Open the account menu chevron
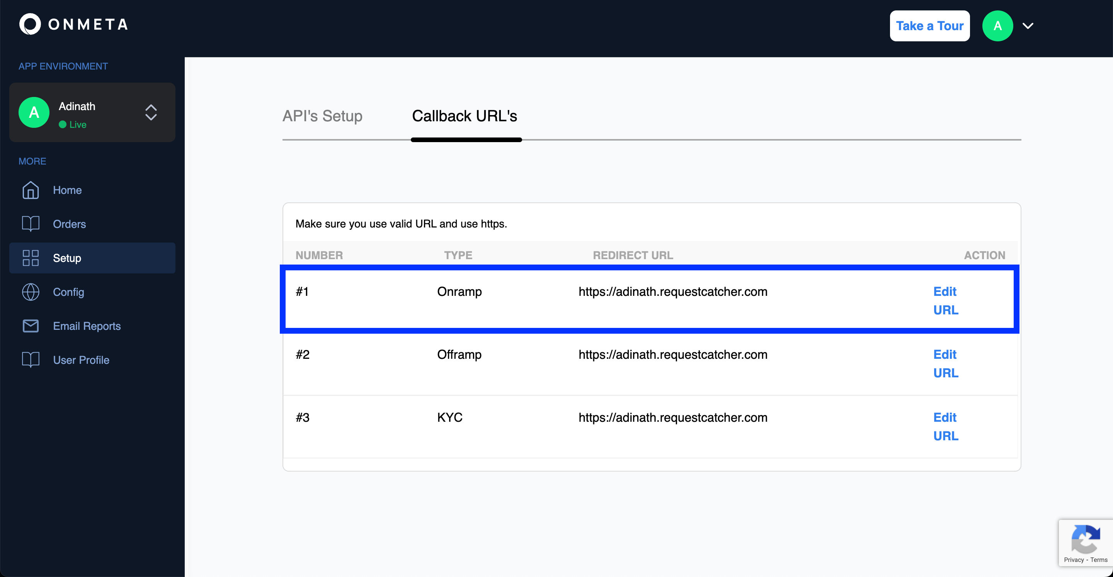 (x=1028, y=26)
